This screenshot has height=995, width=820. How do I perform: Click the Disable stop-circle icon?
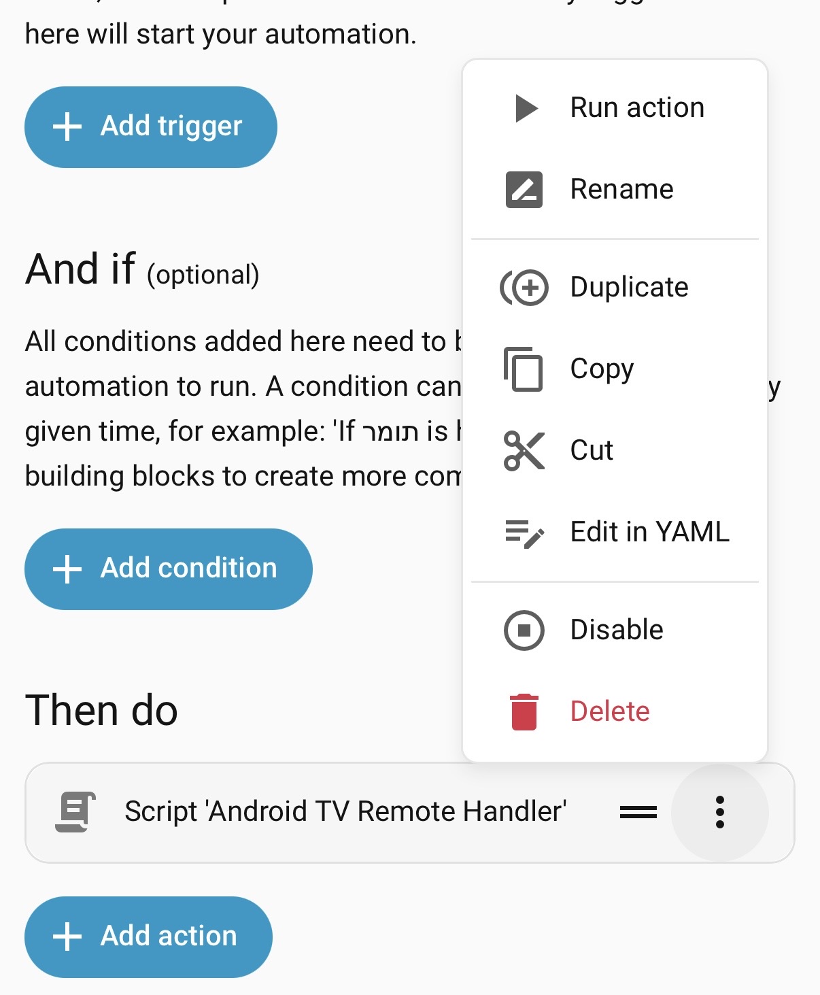(524, 630)
